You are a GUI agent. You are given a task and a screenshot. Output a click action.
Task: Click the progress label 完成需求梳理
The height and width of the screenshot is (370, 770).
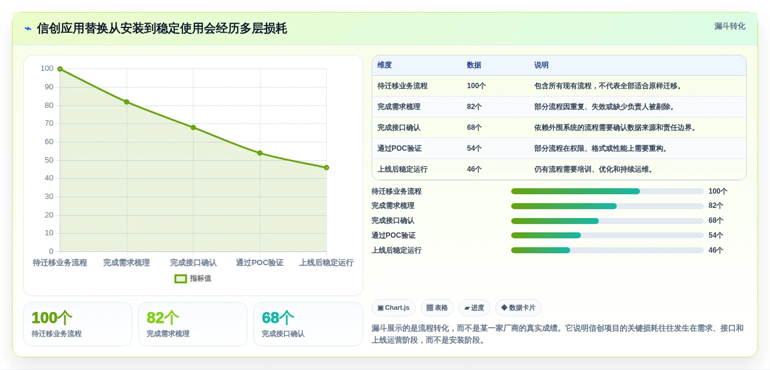(x=393, y=206)
